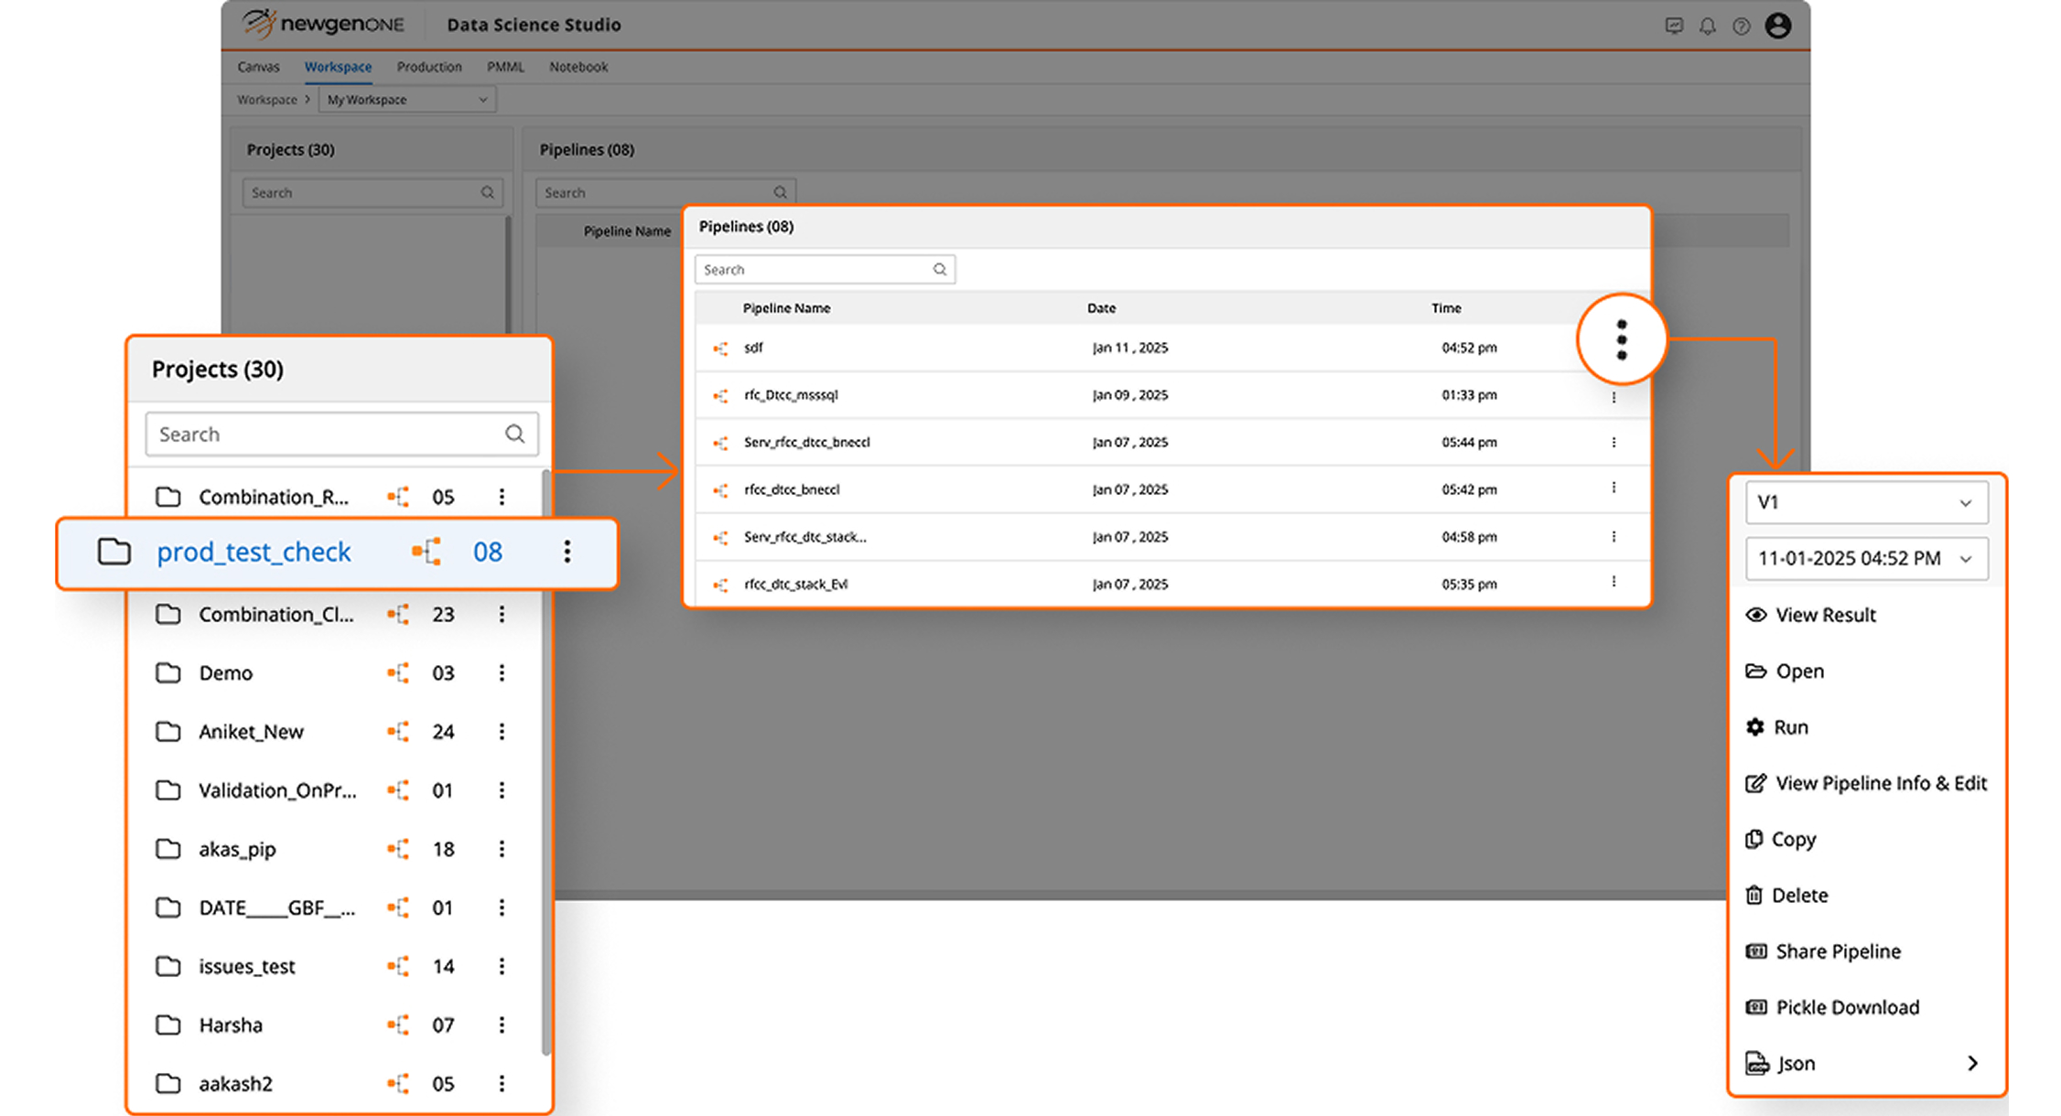
Task: Click the feedback monitor icon in the header
Action: (1674, 25)
